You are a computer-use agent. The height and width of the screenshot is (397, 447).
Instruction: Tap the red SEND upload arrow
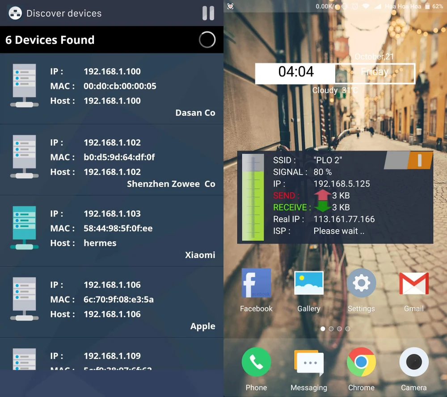point(322,195)
